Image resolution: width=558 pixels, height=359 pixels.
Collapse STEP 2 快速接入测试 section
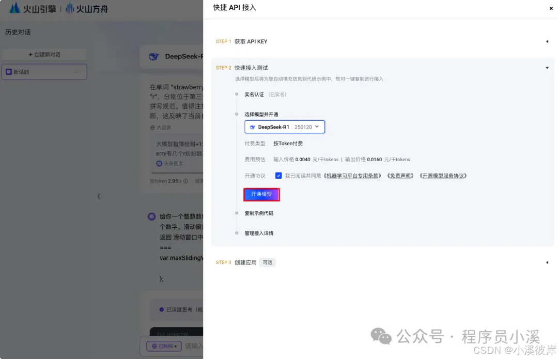547,68
